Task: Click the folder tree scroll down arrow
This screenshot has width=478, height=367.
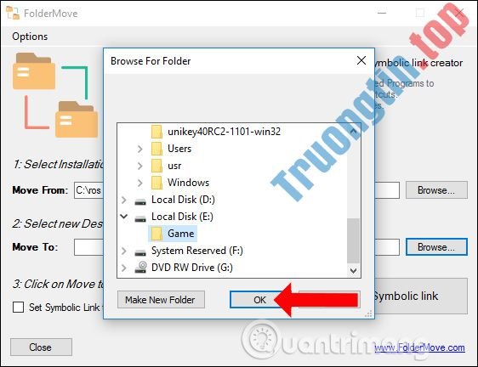Action: point(353,270)
